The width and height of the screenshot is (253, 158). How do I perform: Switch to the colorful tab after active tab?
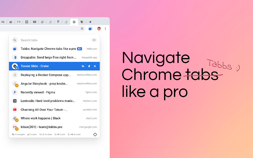(x=82, y=22)
